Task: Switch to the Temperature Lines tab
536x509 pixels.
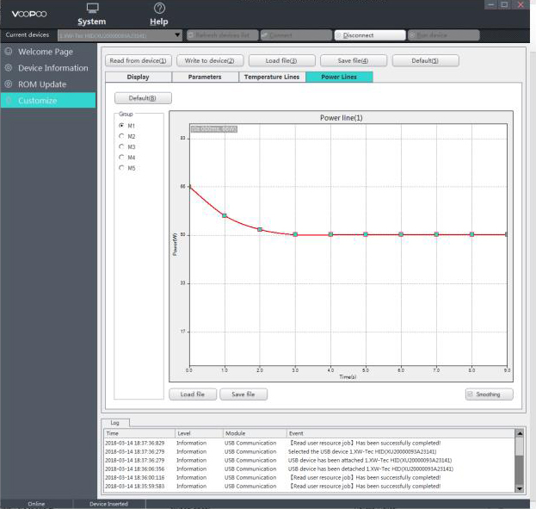Action: point(272,77)
